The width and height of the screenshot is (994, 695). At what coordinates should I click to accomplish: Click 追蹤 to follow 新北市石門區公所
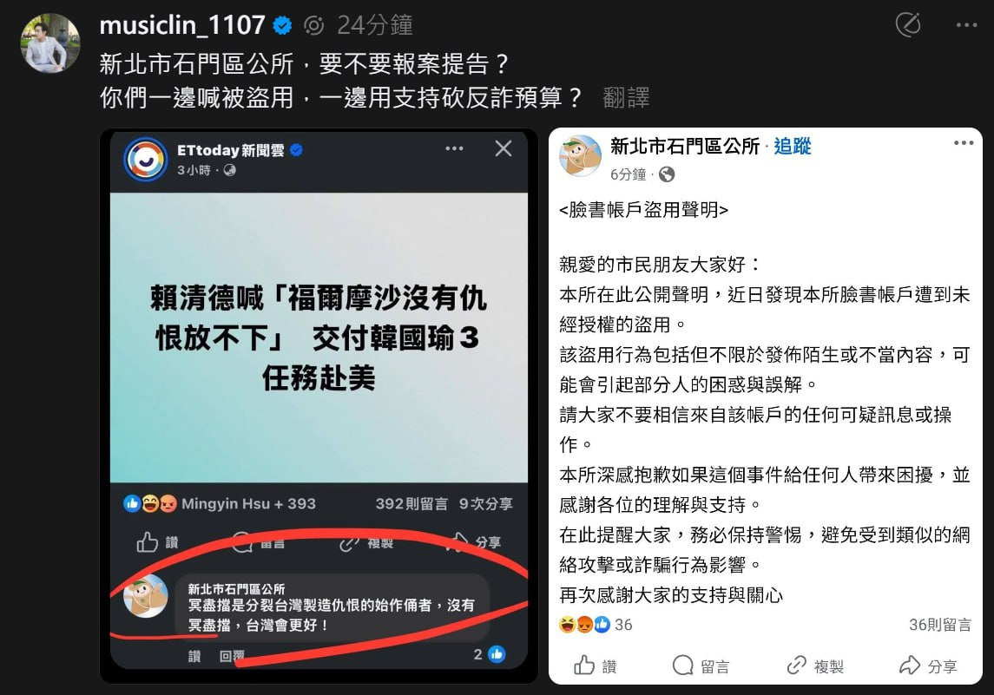click(793, 147)
